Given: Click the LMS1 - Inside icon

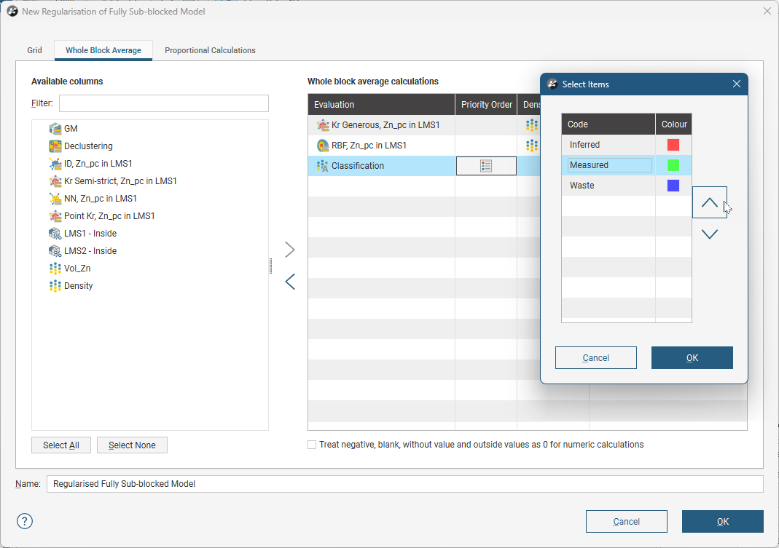Looking at the screenshot, I should pyautogui.click(x=55, y=234).
